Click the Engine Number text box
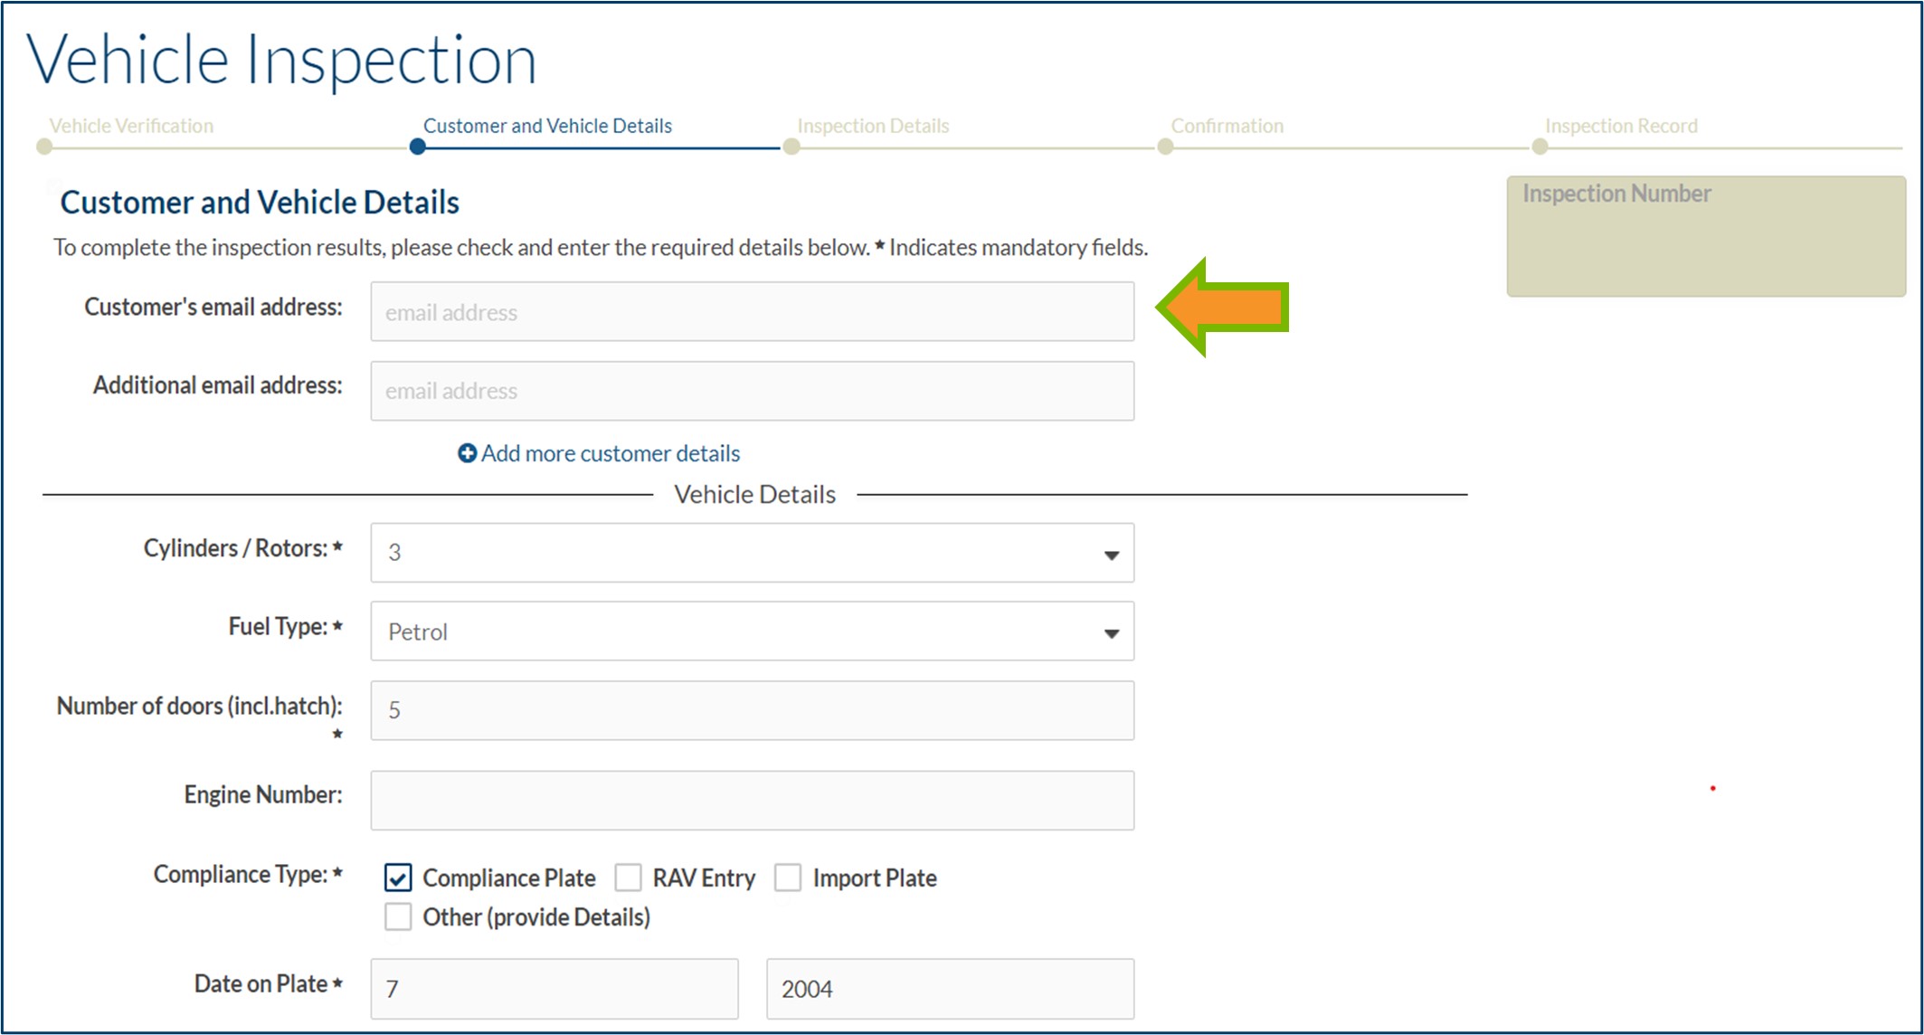The image size is (1924, 1035). (x=752, y=801)
